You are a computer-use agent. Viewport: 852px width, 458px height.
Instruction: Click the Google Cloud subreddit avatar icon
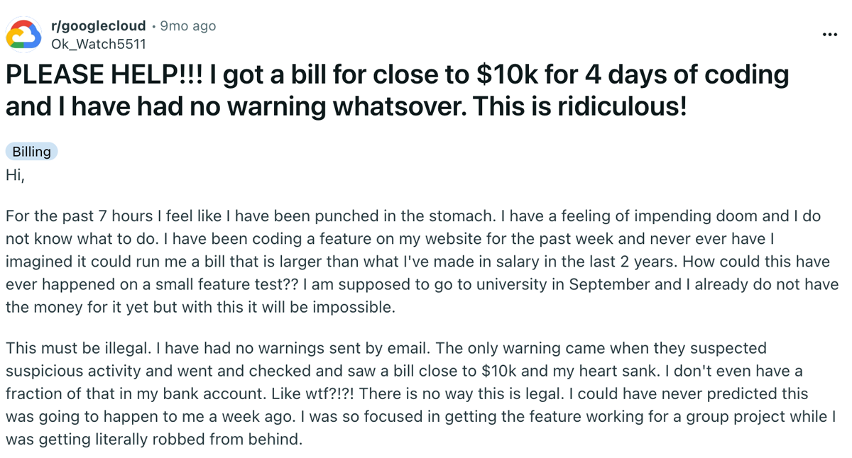(24, 34)
